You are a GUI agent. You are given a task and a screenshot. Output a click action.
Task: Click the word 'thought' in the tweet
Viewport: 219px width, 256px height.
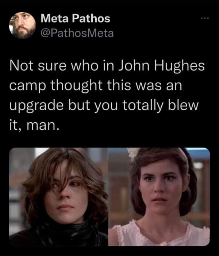pyautogui.click(x=77, y=86)
